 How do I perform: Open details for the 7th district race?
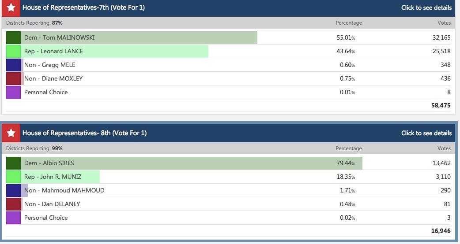click(426, 7)
